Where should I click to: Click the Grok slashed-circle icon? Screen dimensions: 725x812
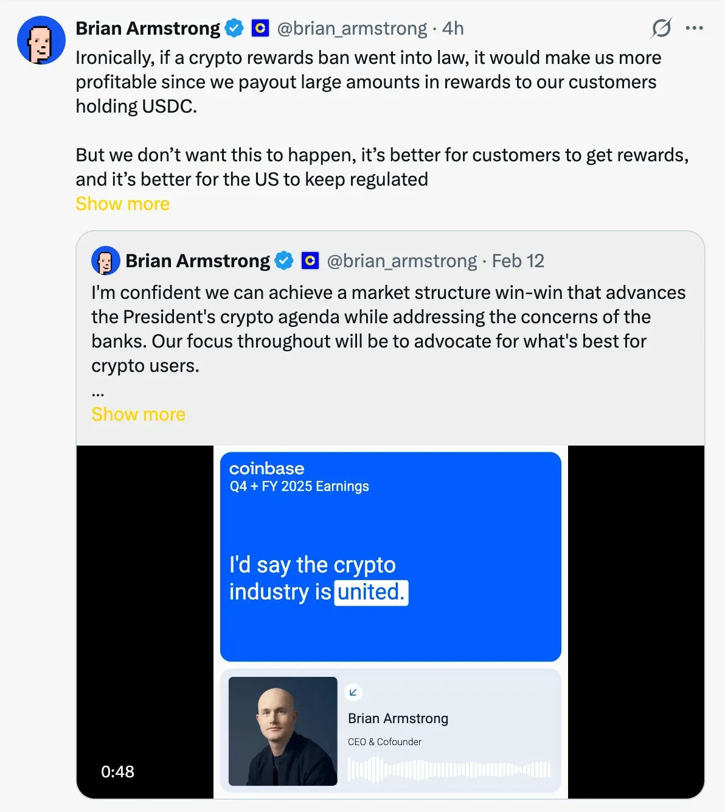pos(661,28)
